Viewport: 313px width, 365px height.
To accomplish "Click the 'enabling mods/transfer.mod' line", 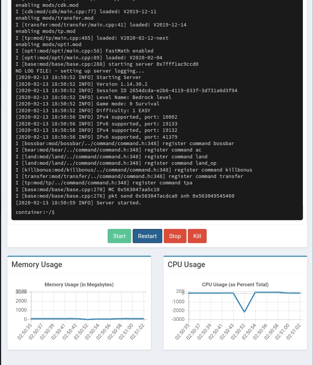I will coord(54,18).
